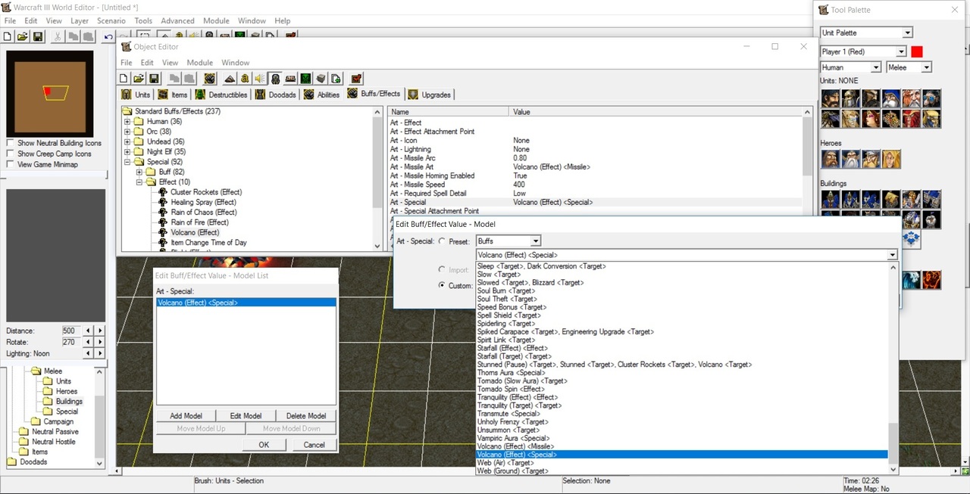Expand the Orc (38) folder
The width and height of the screenshot is (970, 494).
coord(128,132)
